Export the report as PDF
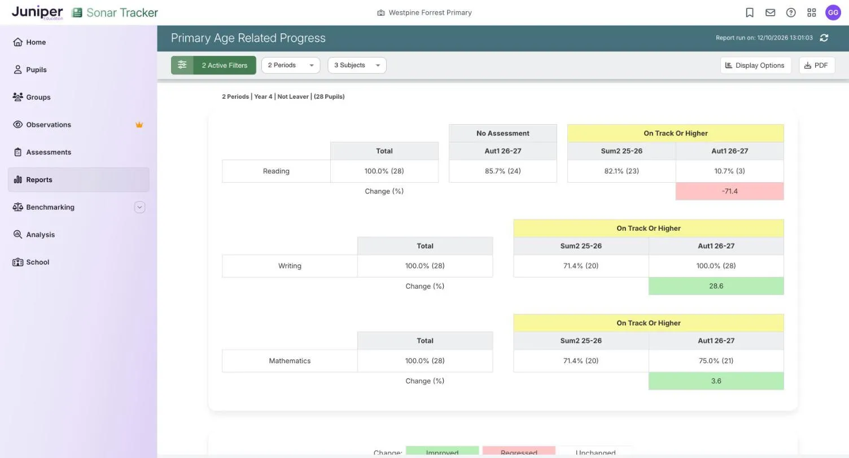This screenshot has height=458, width=849. pyautogui.click(x=817, y=65)
